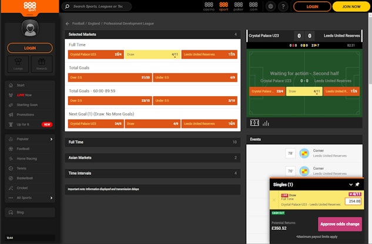Expand the All Sports menu
Screen dimensions: 372x244
click(29, 198)
